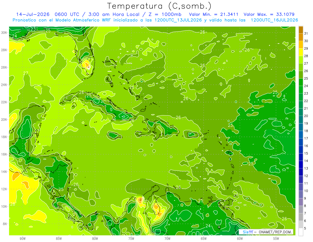Click yellow legend swatch between 28 and 29

[301, 52]
